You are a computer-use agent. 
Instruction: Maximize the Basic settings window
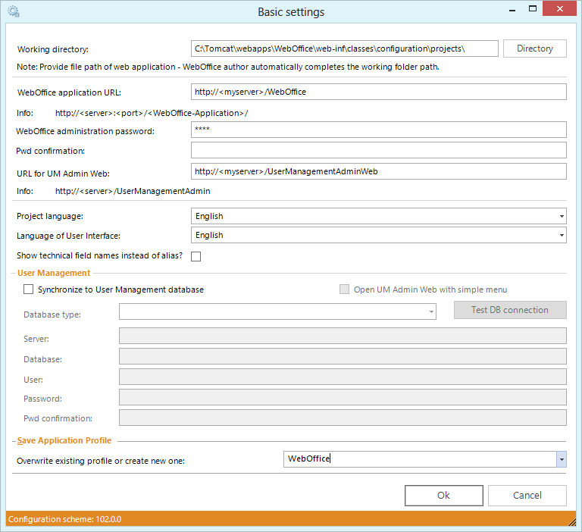(532, 9)
